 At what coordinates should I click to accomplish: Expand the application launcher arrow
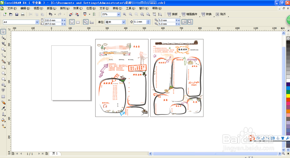(90, 14)
